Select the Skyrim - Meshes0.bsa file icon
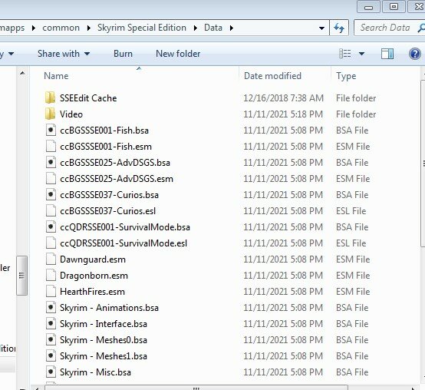The height and width of the screenshot is (390, 425). 51,339
